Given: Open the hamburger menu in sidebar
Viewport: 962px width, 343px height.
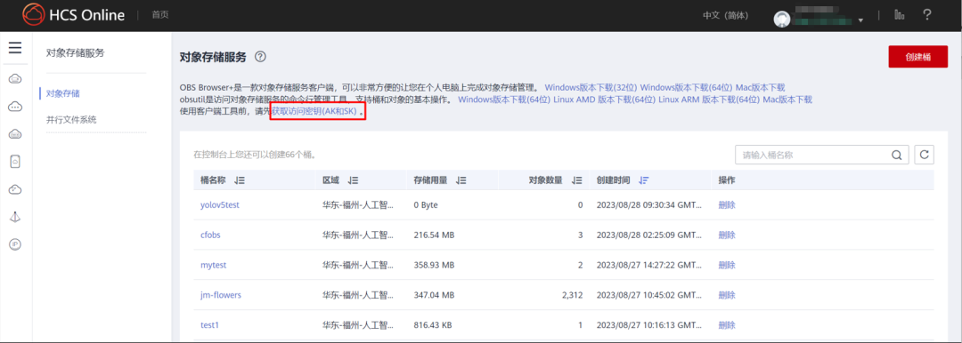Looking at the screenshot, I should [x=15, y=48].
